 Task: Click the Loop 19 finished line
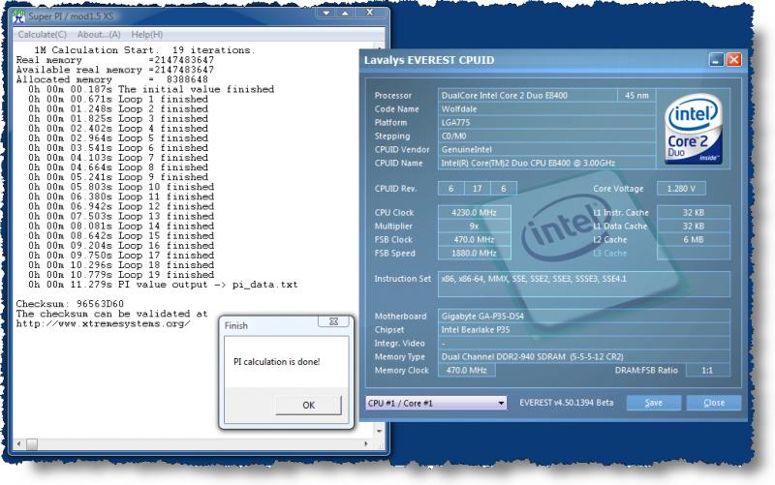coord(121,275)
